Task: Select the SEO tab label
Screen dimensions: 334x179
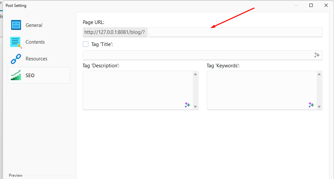Action: pyautogui.click(x=30, y=76)
